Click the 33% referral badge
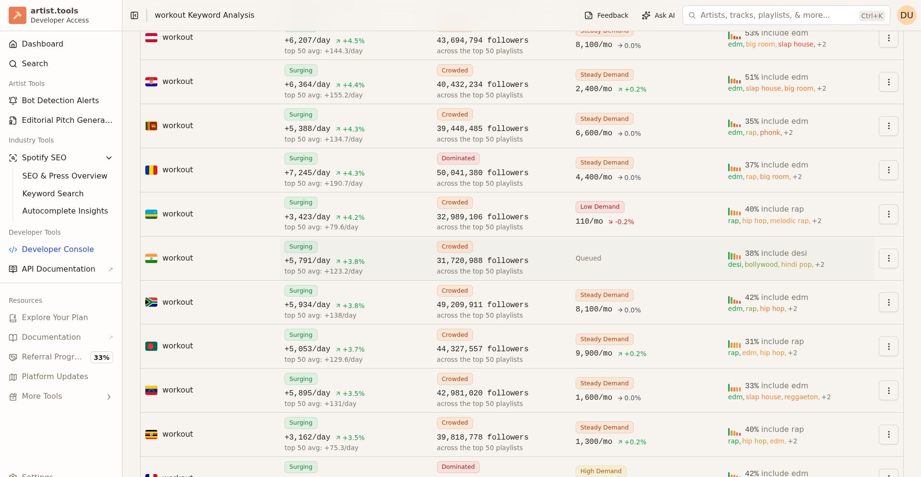The image size is (921, 477). (102, 358)
